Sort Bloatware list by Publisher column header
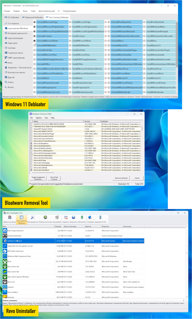Image resolution: width=192 pixels, height=319 pixels. [121, 121]
